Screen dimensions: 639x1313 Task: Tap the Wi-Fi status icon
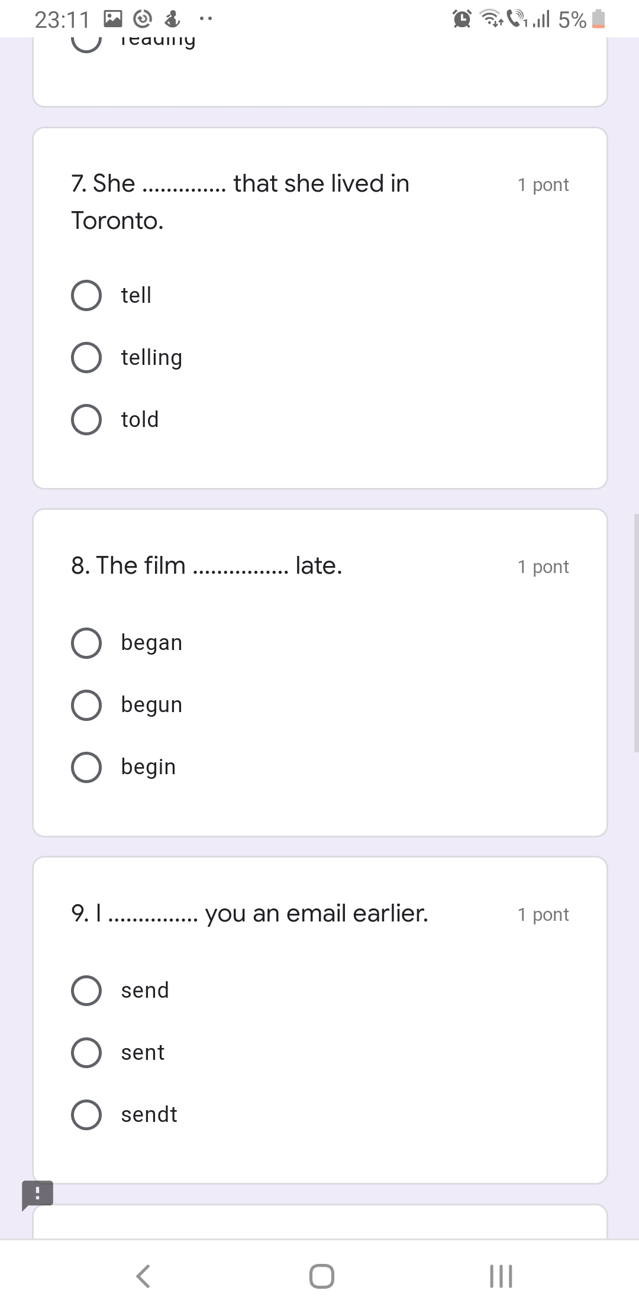(491, 20)
